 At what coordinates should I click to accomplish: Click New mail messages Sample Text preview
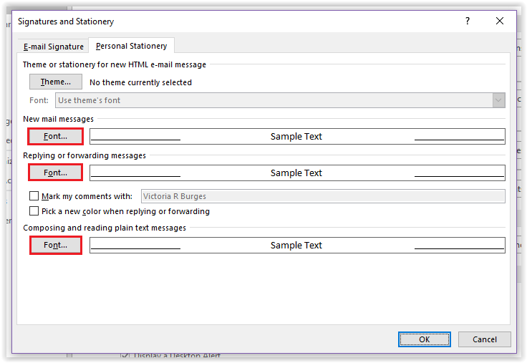tap(297, 137)
